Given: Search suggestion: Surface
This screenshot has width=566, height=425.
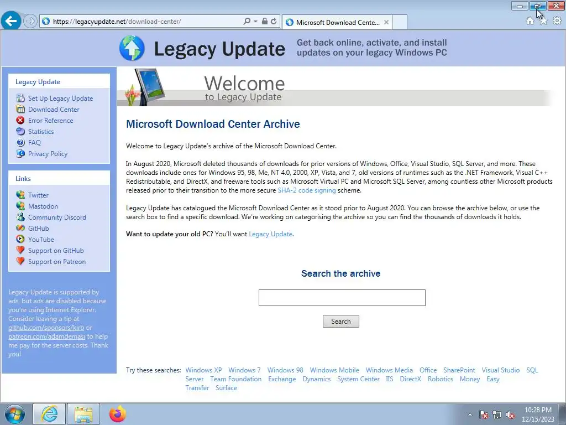Looking at the screenshot, I should pyautogui.click(x=226, y=388).
